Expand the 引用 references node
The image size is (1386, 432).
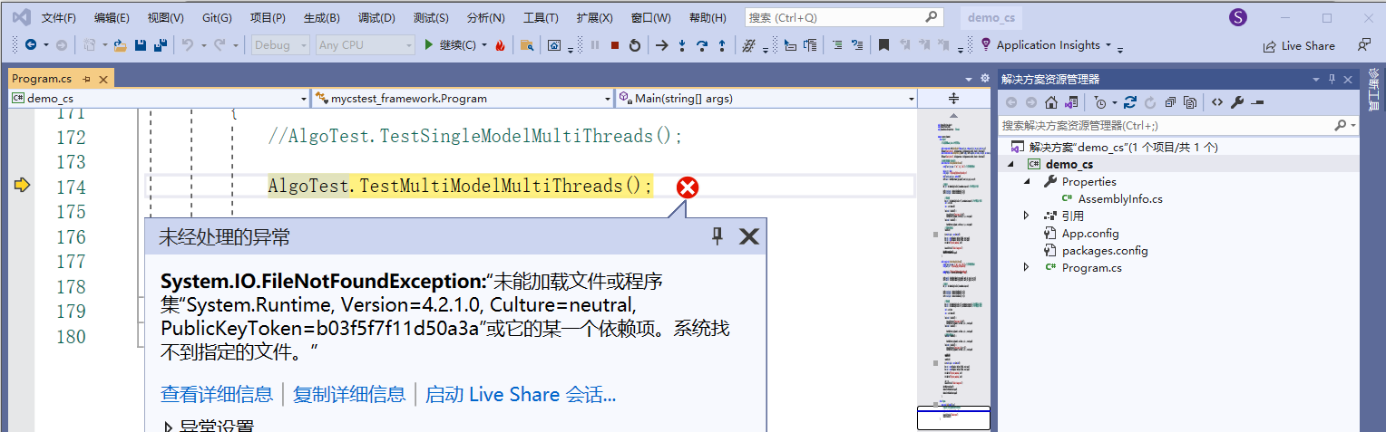[1026, 216]
